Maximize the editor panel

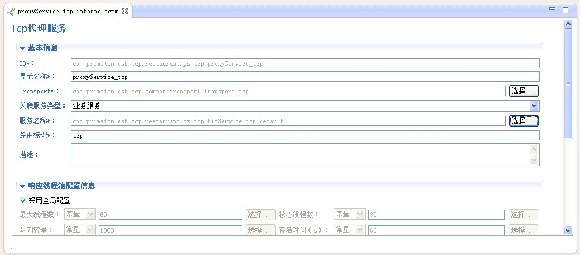coord(567,10)
